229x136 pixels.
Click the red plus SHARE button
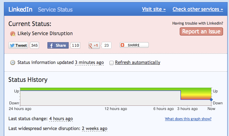[x=134, y=45]
